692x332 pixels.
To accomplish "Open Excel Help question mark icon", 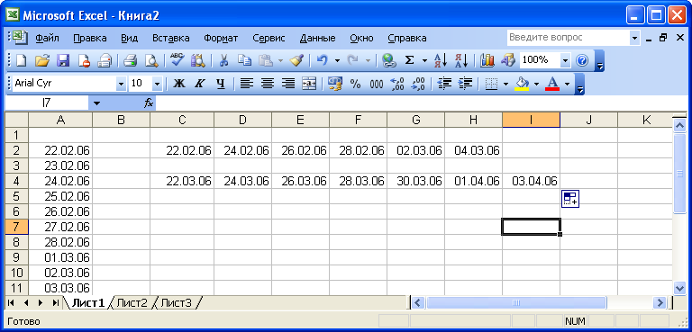I will pos(583,60).
